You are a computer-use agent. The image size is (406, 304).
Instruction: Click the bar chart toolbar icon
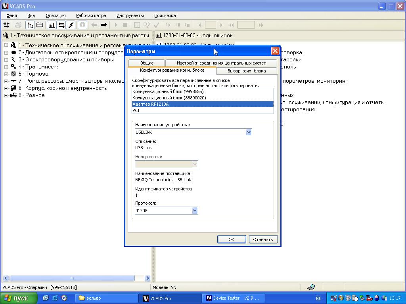tap(52, 25)
